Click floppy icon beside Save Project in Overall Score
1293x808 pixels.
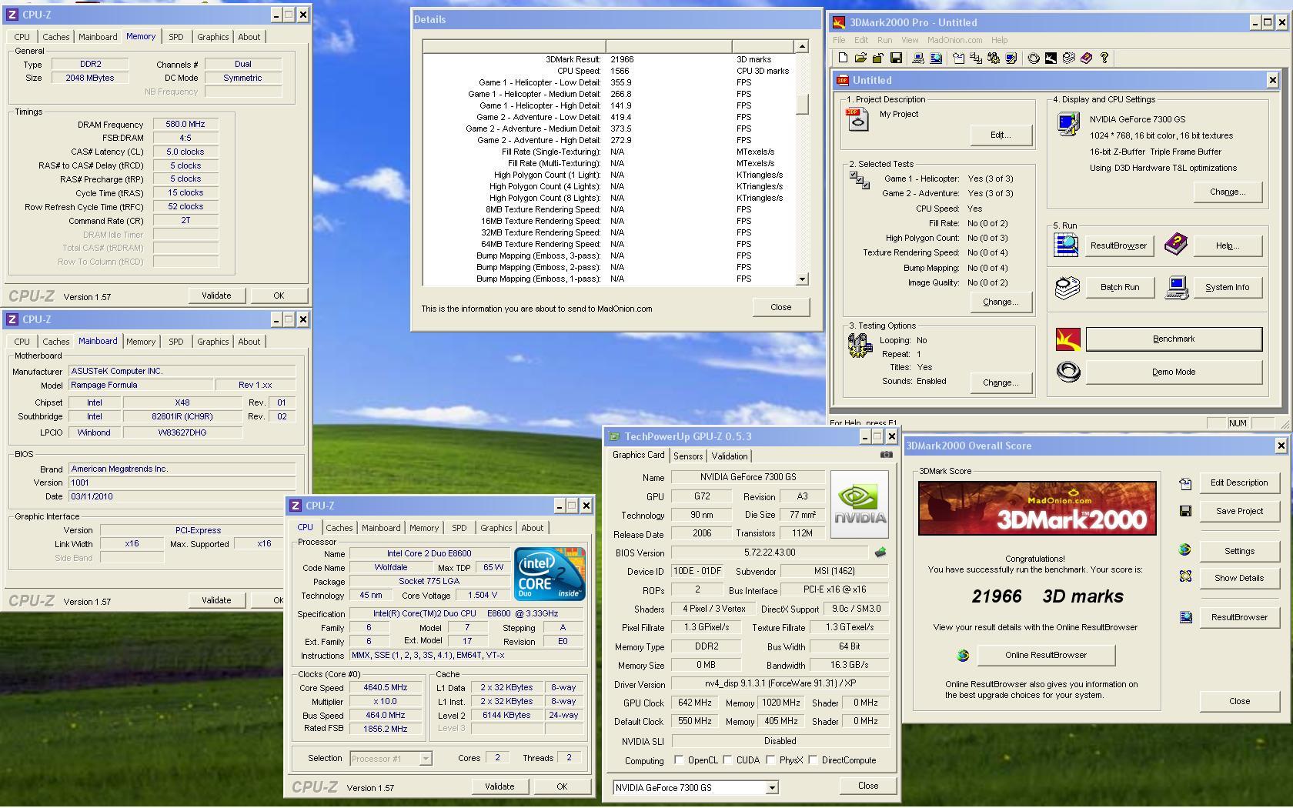coord(1185,511)
